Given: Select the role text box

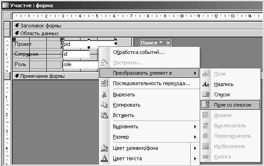Looking at the screenshot, I should click(81, 64).
